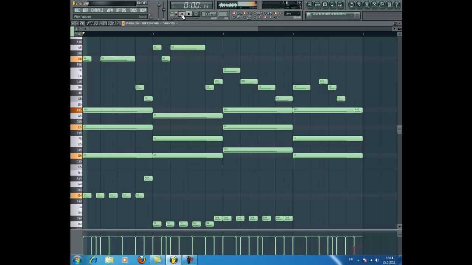Screen dimensions: 472x265
Task: Select the slice tool in piano roll
Action: pos(105,23)
